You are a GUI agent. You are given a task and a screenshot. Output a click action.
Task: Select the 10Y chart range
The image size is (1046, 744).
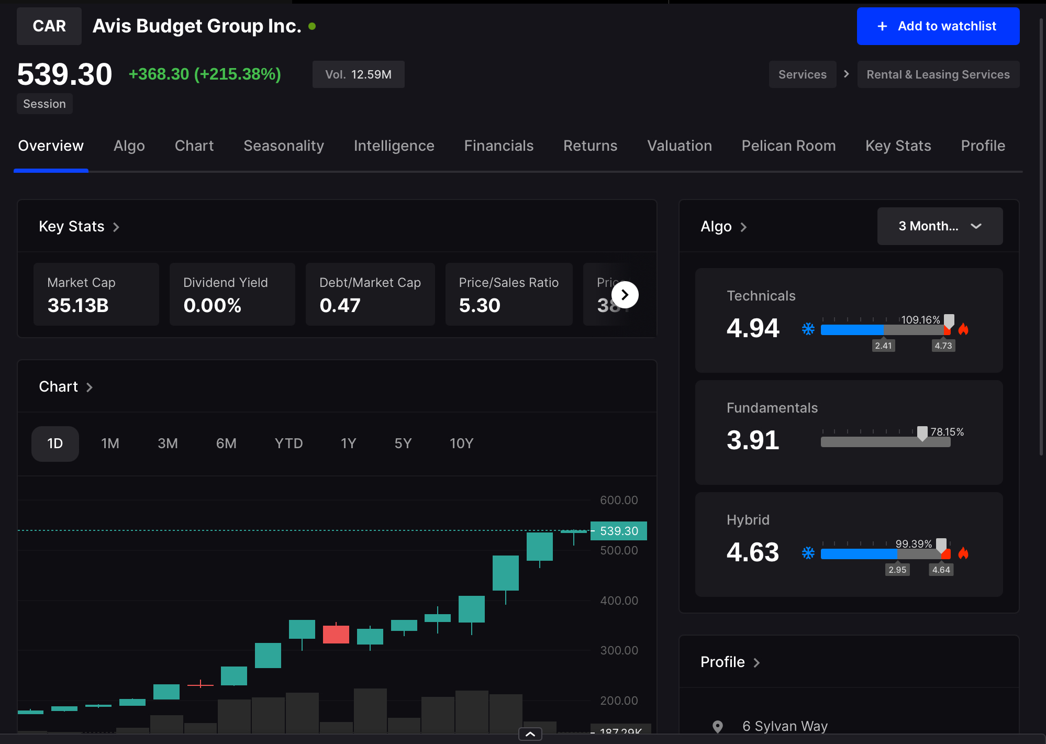pyautogui.click(x=461, y=443)
